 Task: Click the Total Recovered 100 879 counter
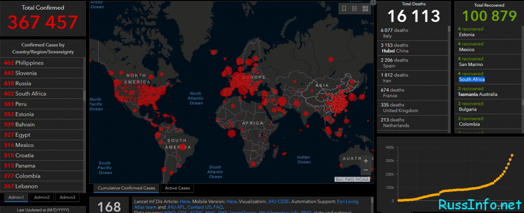(490, 16)
